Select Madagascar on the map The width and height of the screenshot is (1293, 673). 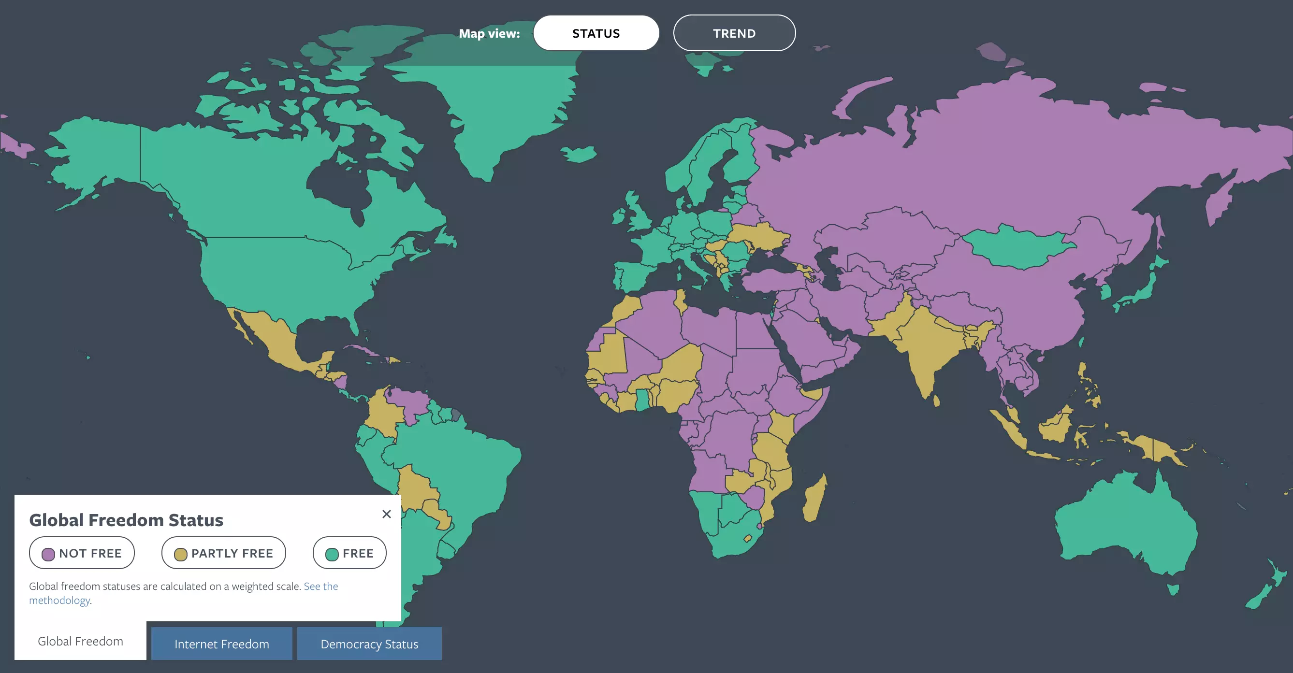814,500
